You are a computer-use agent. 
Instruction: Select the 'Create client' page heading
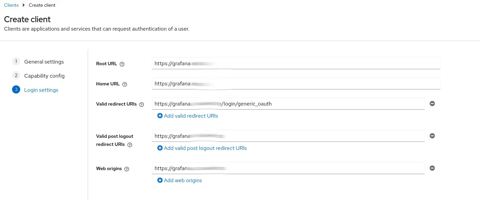point(27,19)
